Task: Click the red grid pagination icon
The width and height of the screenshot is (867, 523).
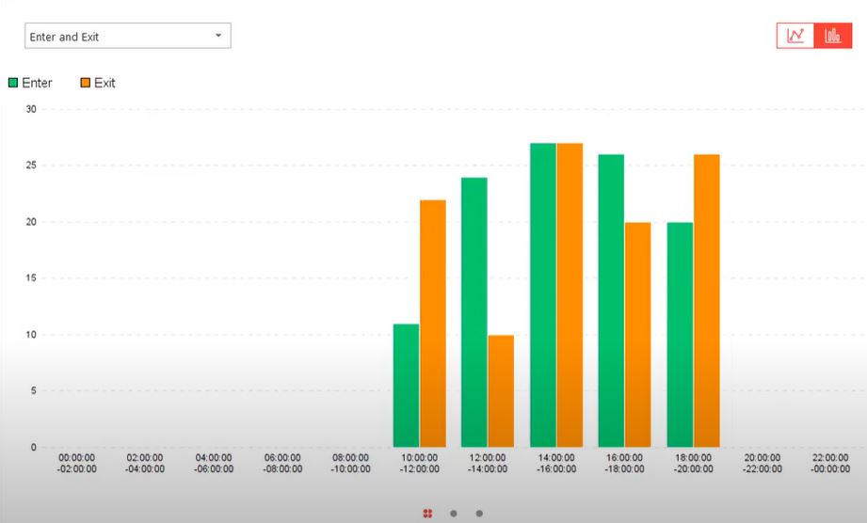Action: 427,513
